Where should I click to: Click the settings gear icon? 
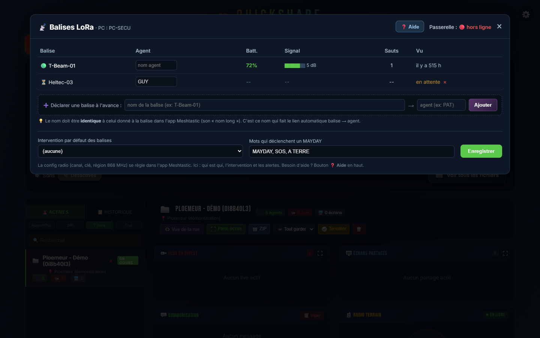(x=526, y=15)
